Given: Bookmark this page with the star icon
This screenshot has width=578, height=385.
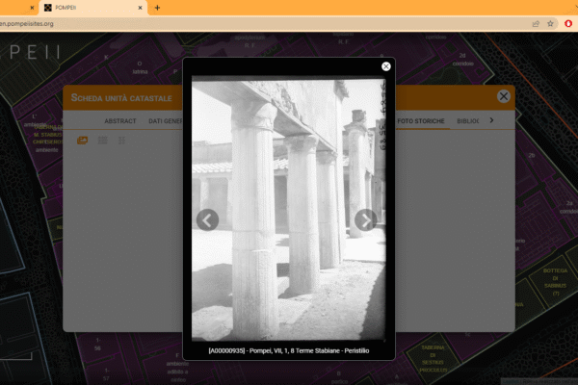Looking at the screenshot, I should click(550, 23).
